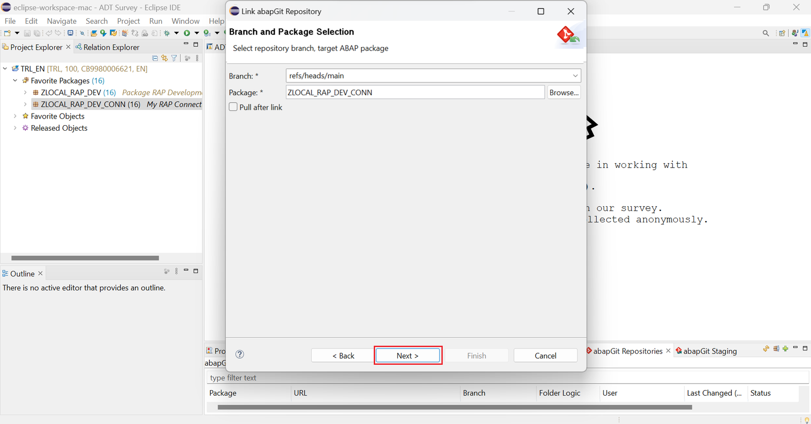811x424 pixels.
Task: Click the Collapse All icon in Project Explorer
Action: click(x=155, y=58)
